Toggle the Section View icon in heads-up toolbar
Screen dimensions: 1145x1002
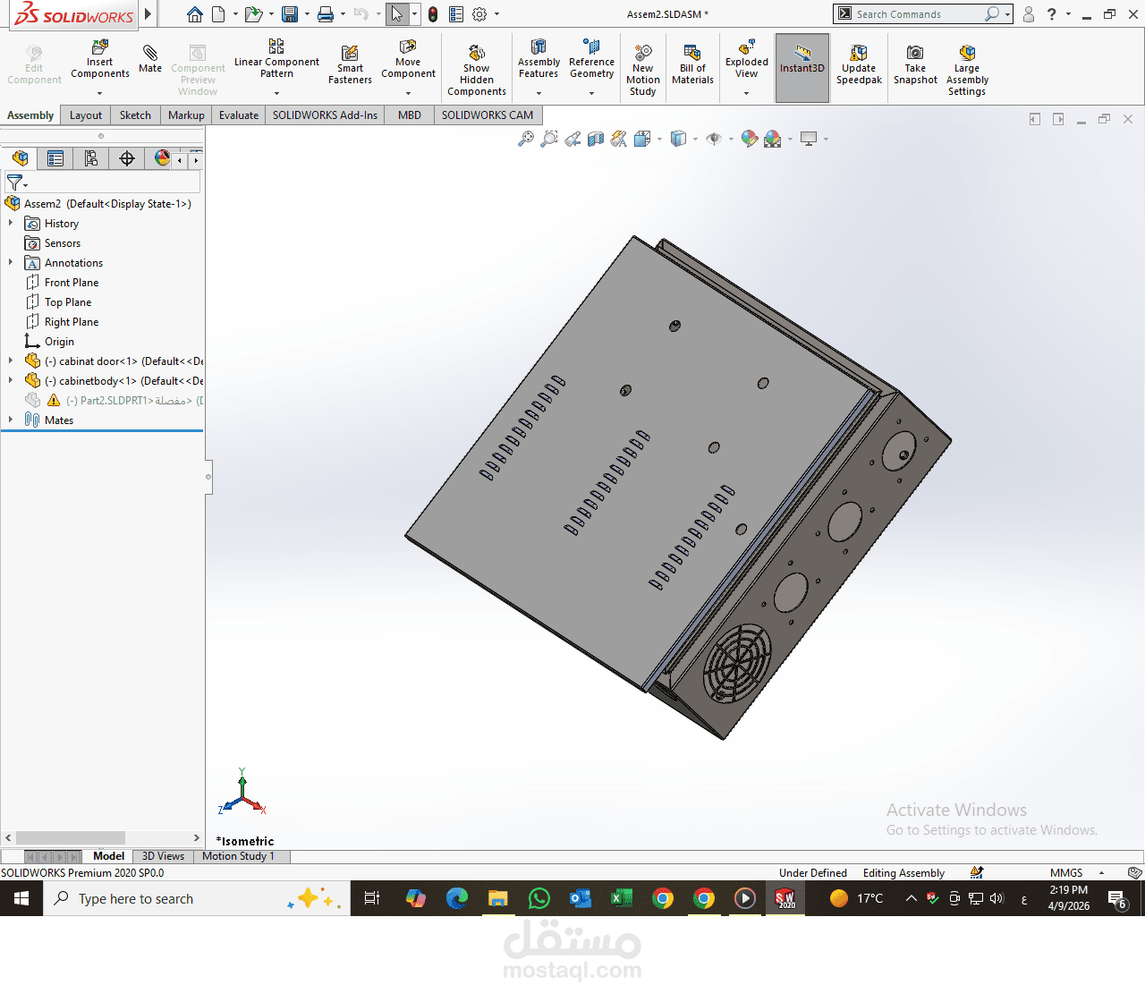(596, 139)
